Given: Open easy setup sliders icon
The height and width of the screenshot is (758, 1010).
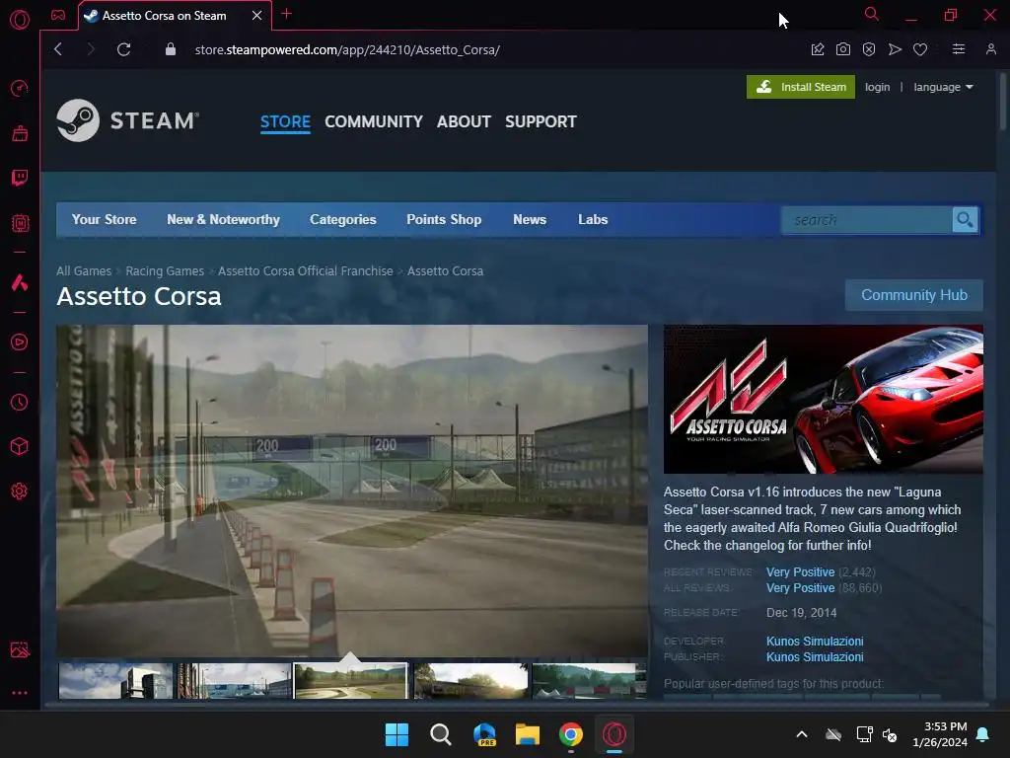Looking at the screenshot, I should 959,49.
